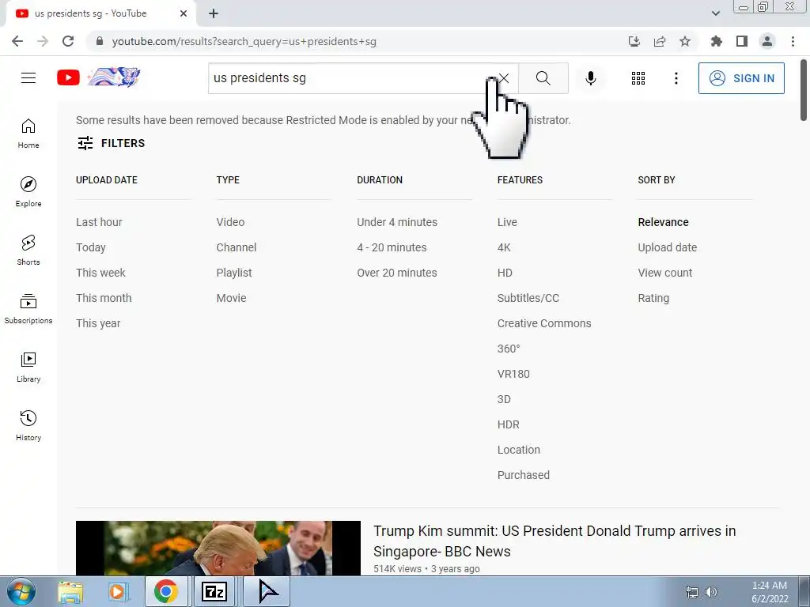Open YouTube settings three-dot menu
This screenshot has width=810, height=607.
coord(676,78)
